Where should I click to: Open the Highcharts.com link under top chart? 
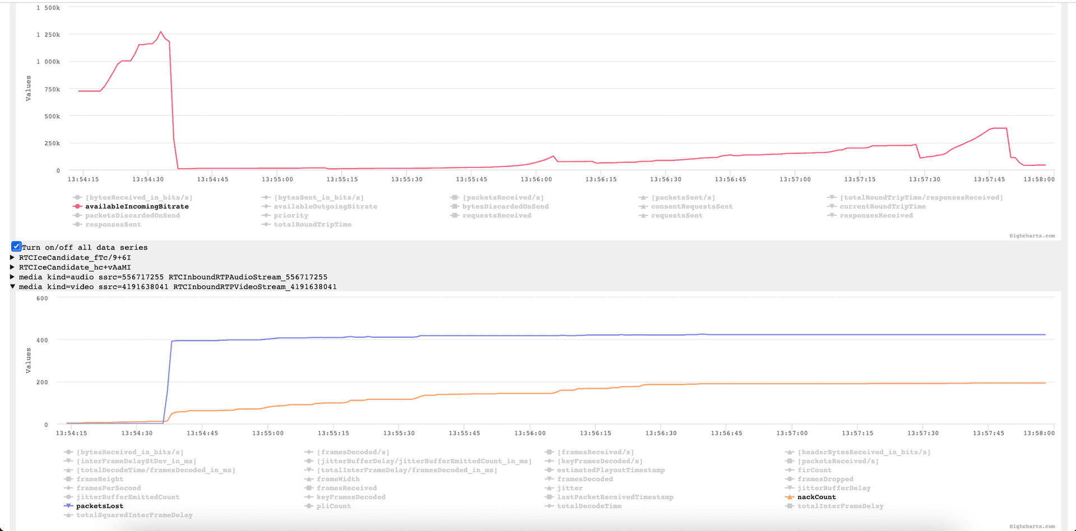tap(1032, 236)
